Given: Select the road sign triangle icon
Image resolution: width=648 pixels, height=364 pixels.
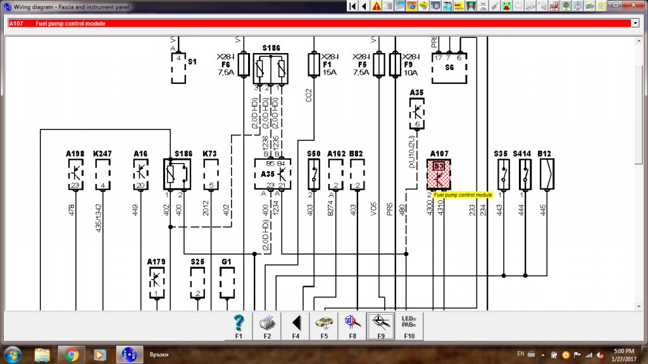Looking at the screenshot, I should coord(577,6).
